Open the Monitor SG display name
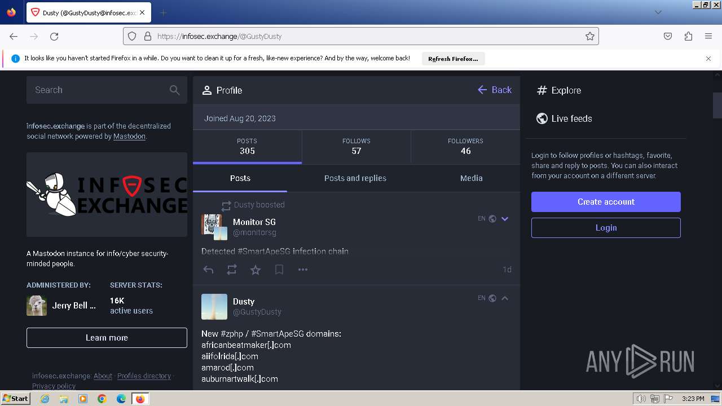This screenshot has width=722, height=406. coord(254,222)
